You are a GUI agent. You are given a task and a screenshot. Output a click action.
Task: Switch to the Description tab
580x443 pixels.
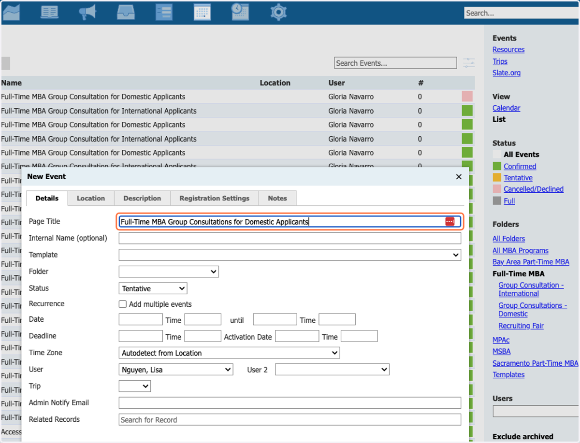point(142,198)
